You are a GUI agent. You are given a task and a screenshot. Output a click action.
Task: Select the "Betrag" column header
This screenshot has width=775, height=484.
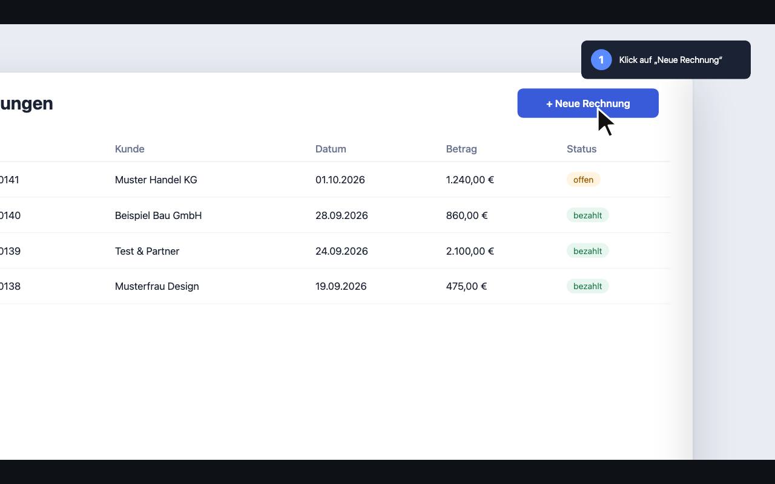pos(461,149)
